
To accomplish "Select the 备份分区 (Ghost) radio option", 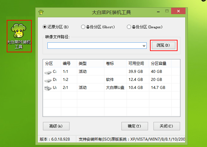I will (x=98, y=27).
